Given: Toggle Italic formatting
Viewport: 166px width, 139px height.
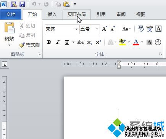Looking at the screenshot, I should (58, 42).
